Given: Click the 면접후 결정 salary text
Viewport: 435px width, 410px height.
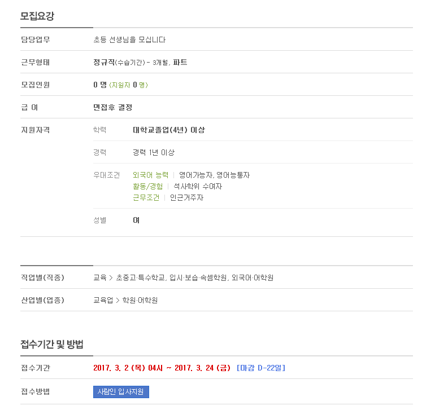Looking at the screenshot, I should pyautogui.click(x=112, y=108).
